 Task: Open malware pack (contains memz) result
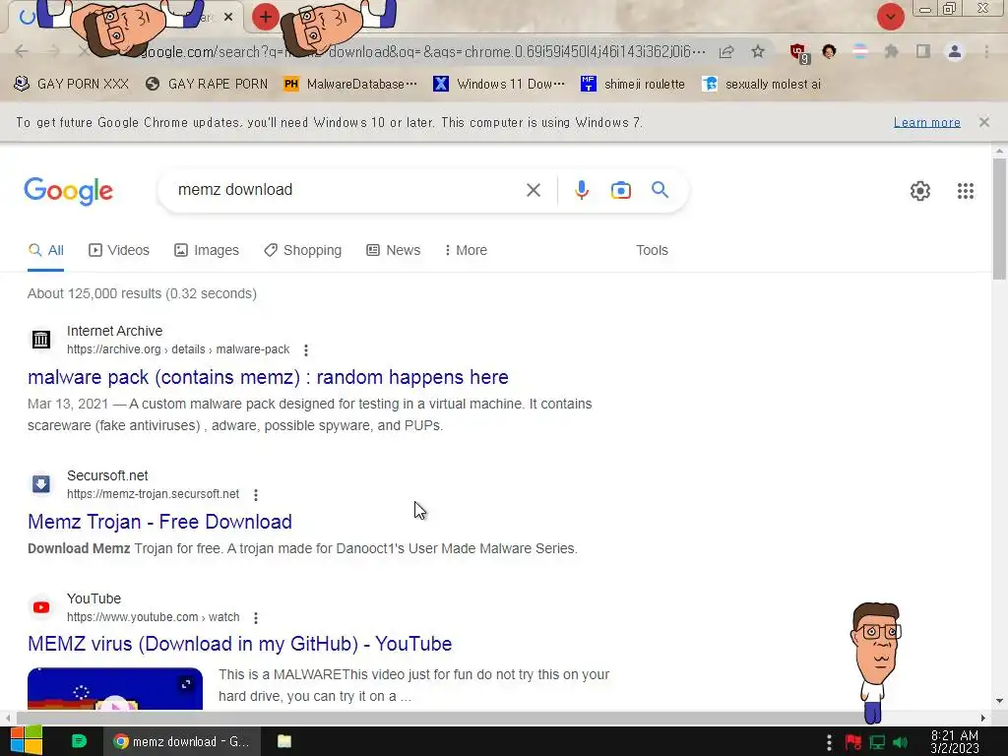click(268, 377)
